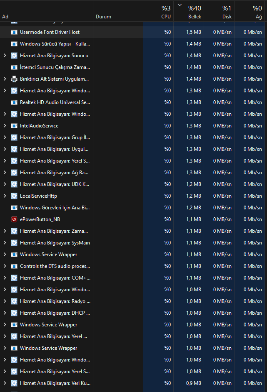The height and width of the screenshot is (392, 267).
Task: Expand Hizmet Ana Bilgisayarı: DHCP row
Action: pos(5,313)
